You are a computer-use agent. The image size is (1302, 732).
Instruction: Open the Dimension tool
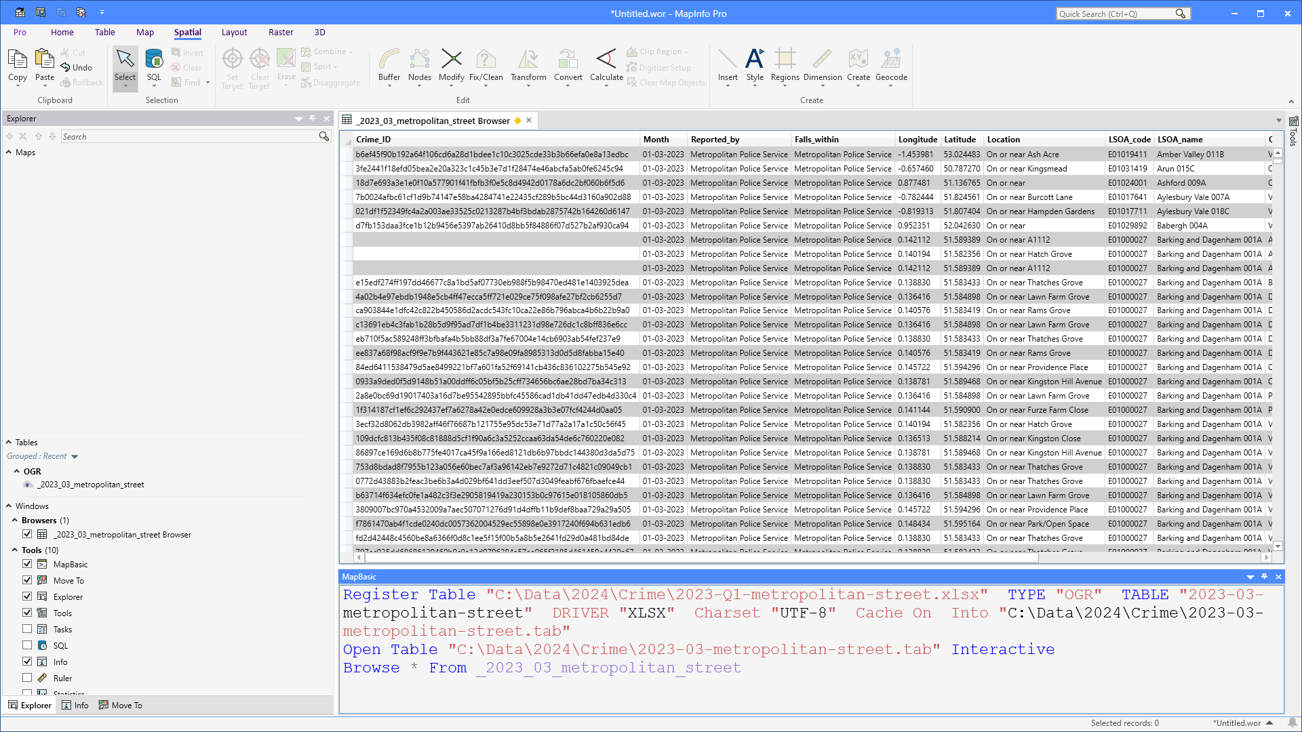point(823,66)
